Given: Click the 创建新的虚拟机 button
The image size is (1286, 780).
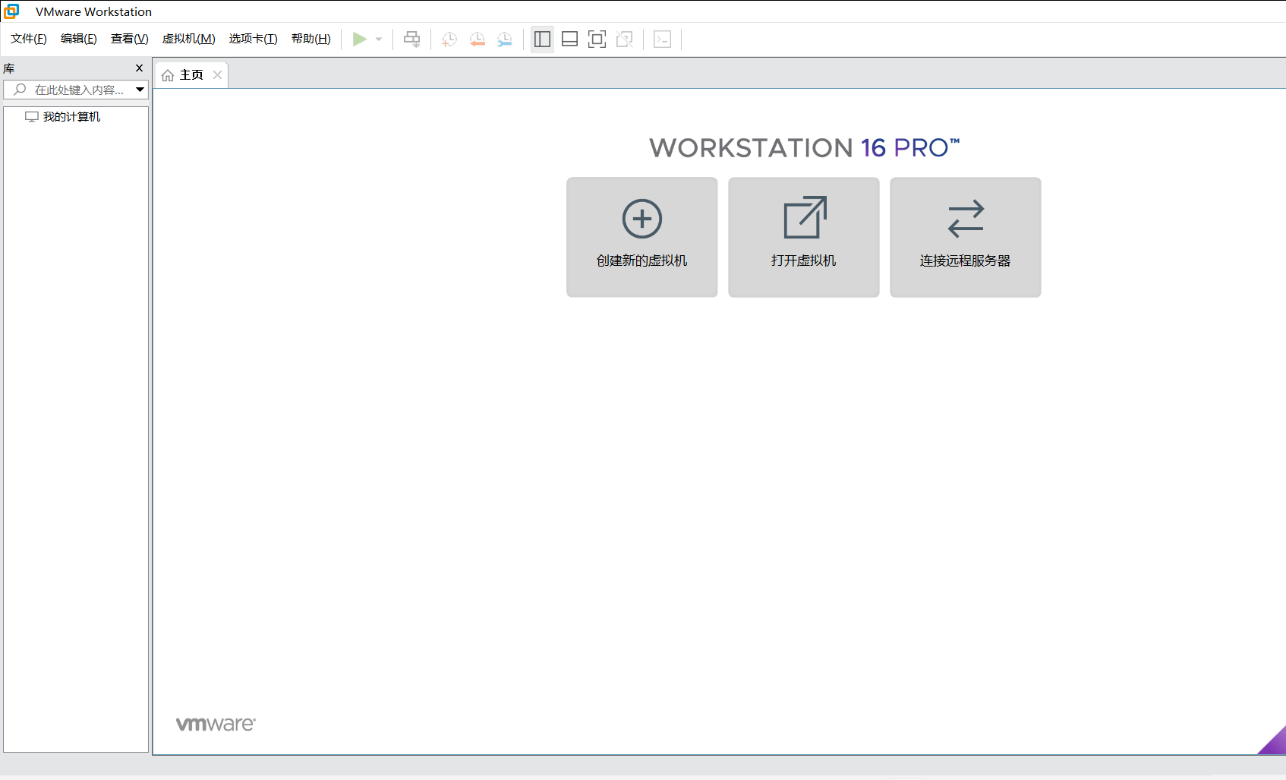Looking at the screenshot, I should pyautogui.click(x=642, y=237).
